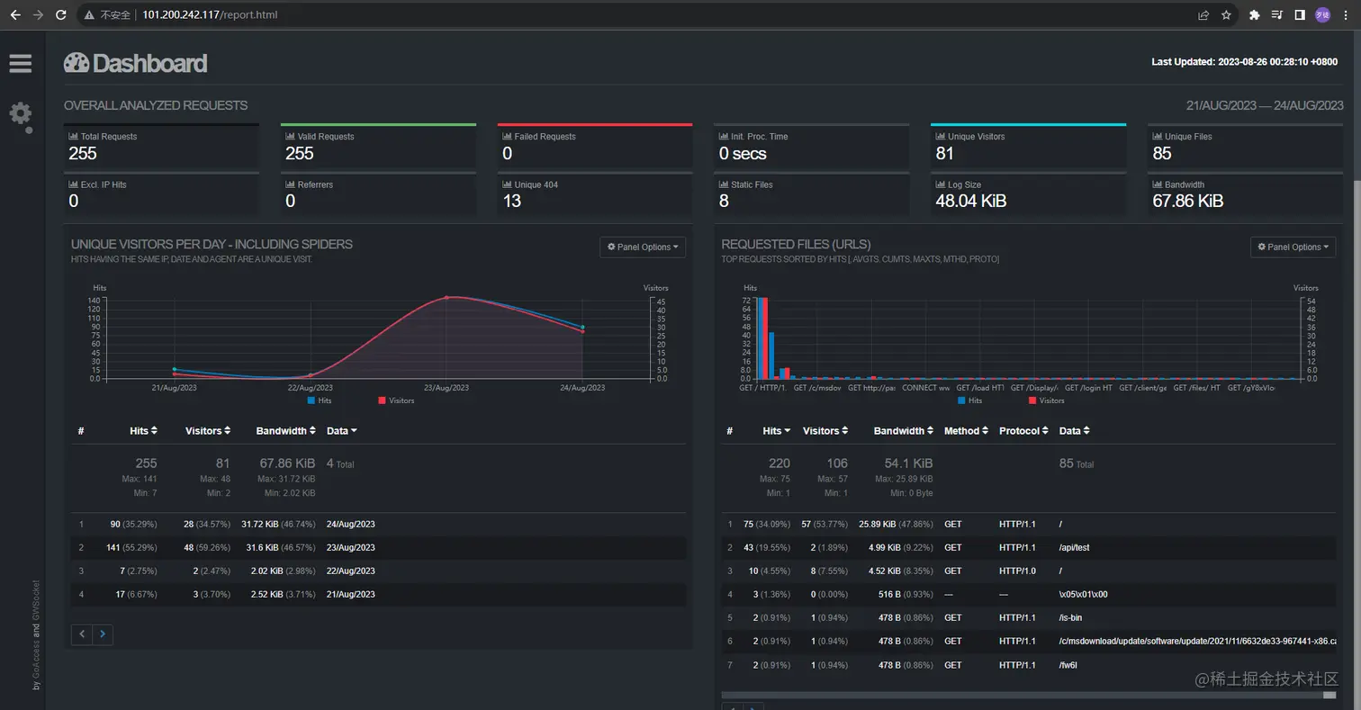Image resolution: width=1361 pixels, height=710 pixels.
Task: Expand Panel Options for Unique Visitors Per Day
Action: [x=643, y=247]
